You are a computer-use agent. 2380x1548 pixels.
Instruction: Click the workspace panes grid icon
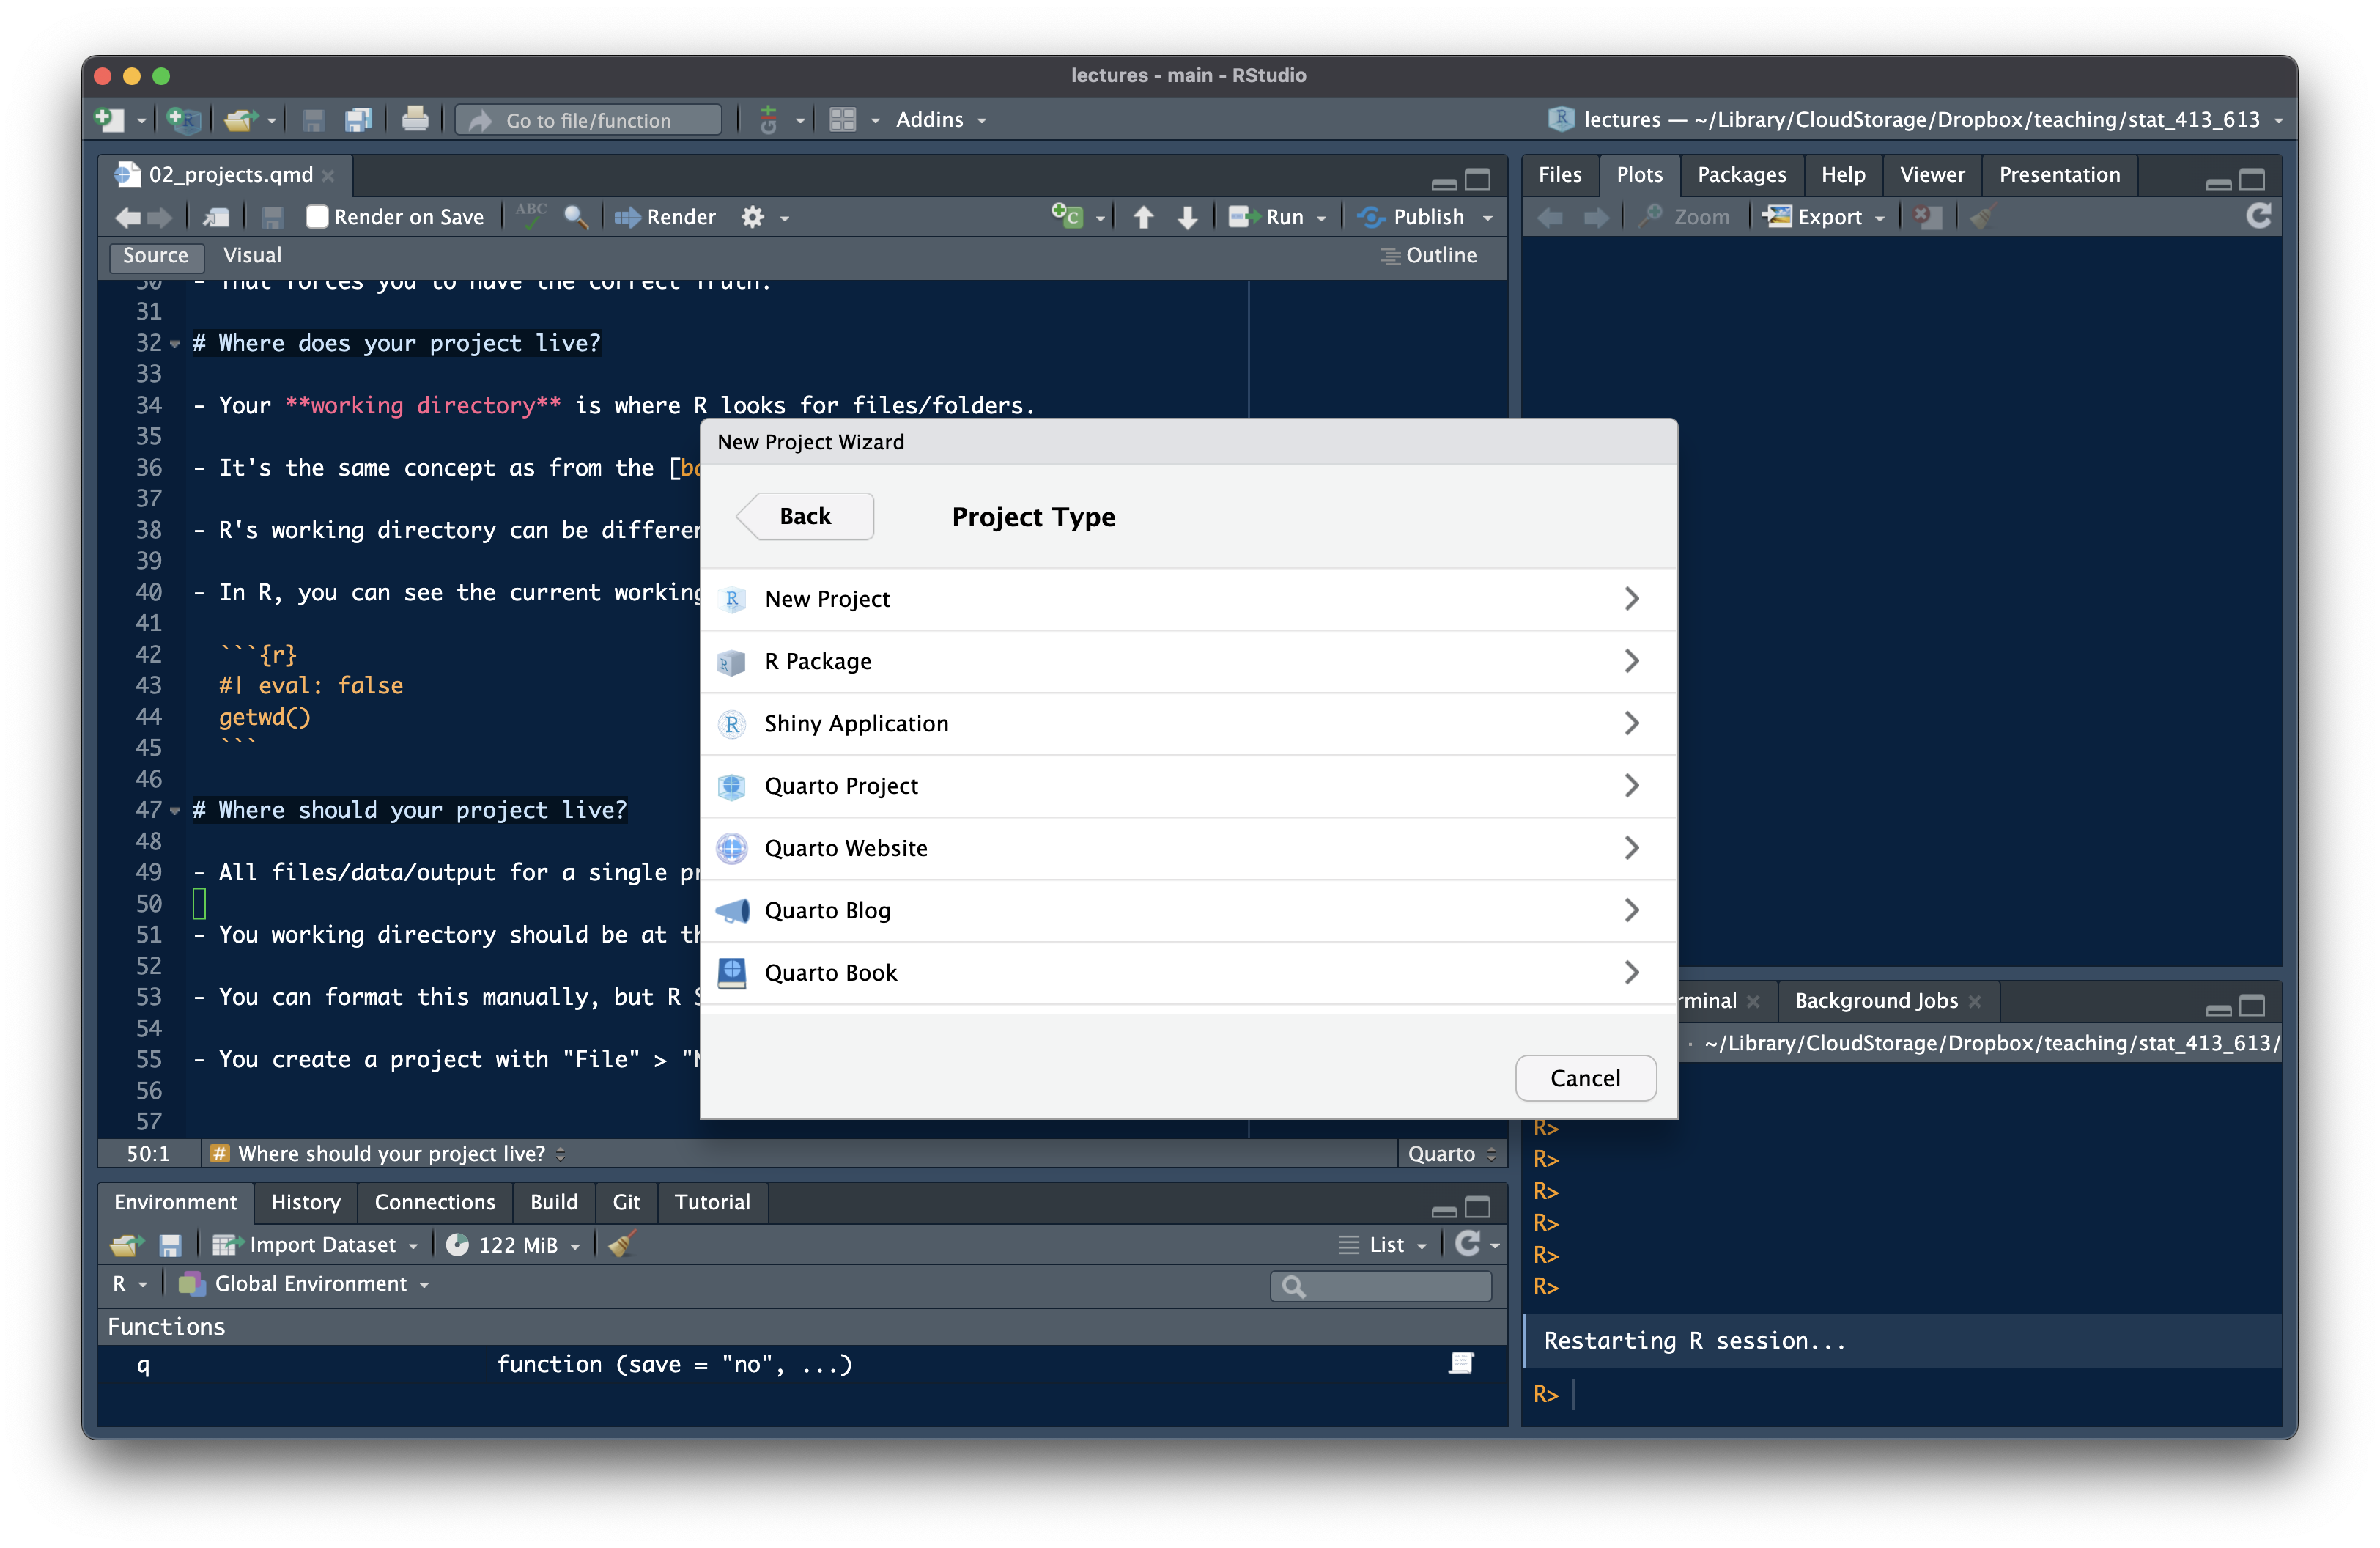tap(843, 120)
